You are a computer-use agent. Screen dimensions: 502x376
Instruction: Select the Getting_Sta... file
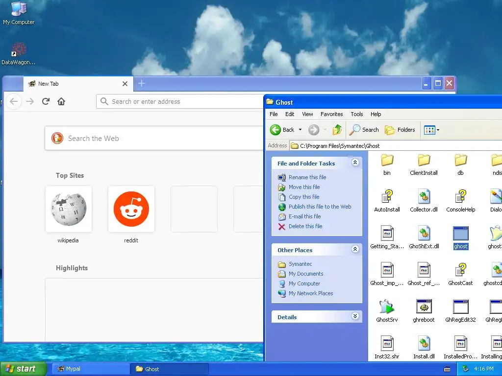click(387, 237)
